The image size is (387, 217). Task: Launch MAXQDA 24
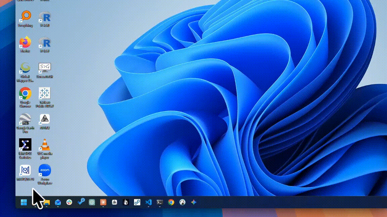25,171
